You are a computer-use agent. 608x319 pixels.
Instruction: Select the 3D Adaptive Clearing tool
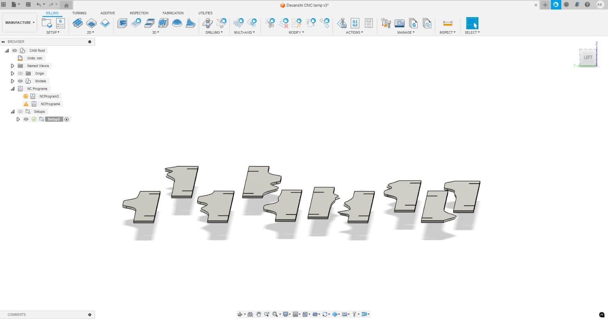(x=122, y=23)
